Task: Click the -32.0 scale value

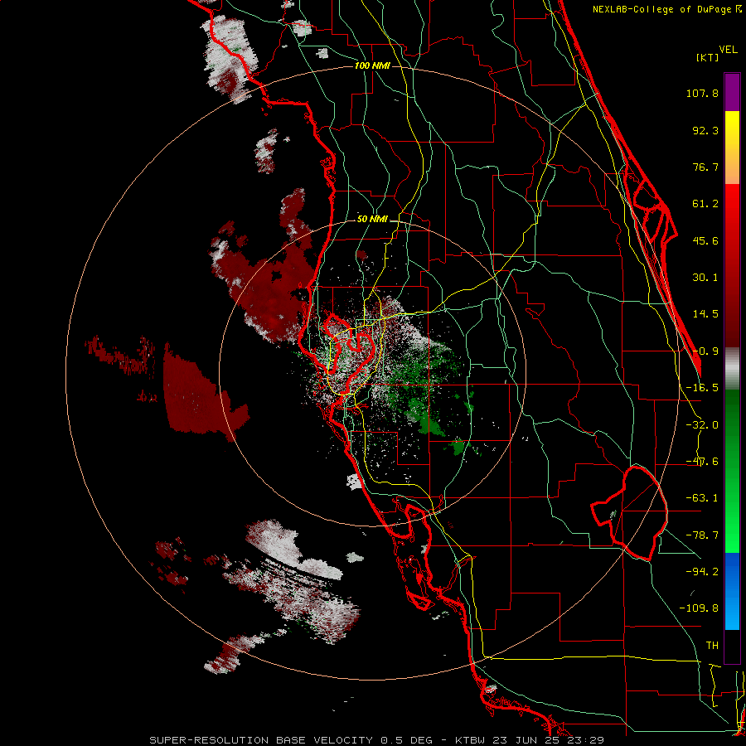Action: (702, 425)
